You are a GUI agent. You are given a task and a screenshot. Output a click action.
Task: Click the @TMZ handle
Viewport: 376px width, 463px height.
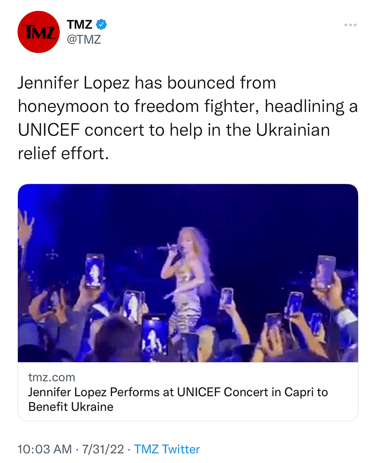point(84,40)
